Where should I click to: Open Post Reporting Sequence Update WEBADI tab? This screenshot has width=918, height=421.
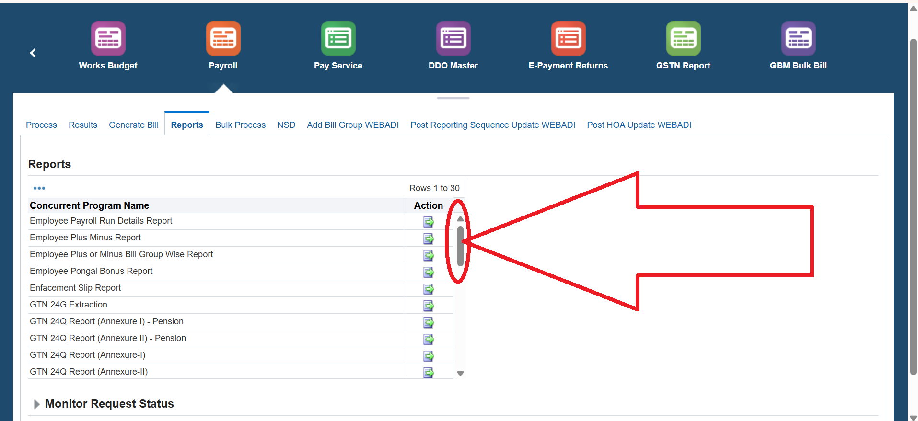(493, 125)
